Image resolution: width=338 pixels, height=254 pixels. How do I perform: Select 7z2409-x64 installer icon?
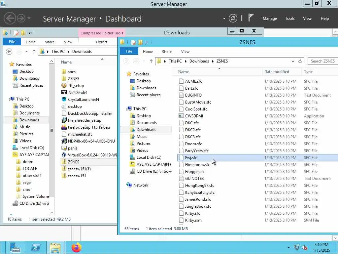[64, 92]
